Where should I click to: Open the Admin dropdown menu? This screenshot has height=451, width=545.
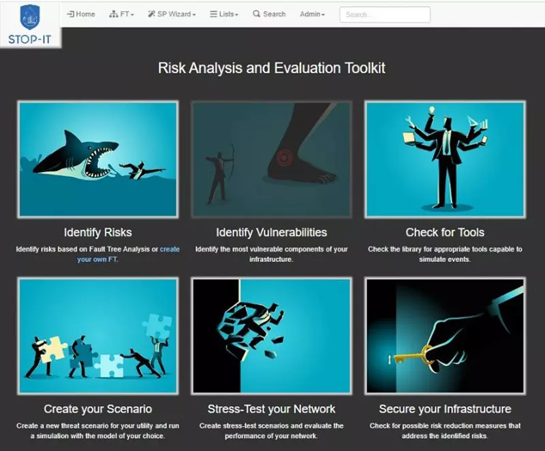[x=312, y=14]
